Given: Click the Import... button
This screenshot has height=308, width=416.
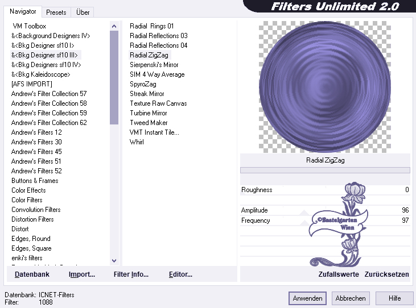Looking at the screenshot, I should point(82,274).
